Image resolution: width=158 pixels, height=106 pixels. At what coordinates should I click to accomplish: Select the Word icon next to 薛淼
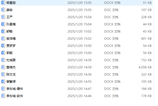(x=3, y=10)
